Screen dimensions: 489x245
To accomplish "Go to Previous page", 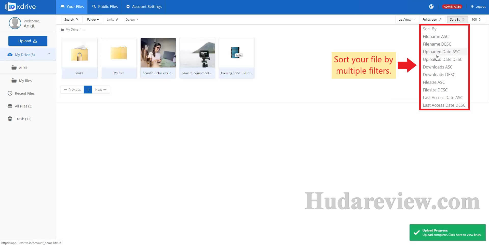I will click(72, 90).
